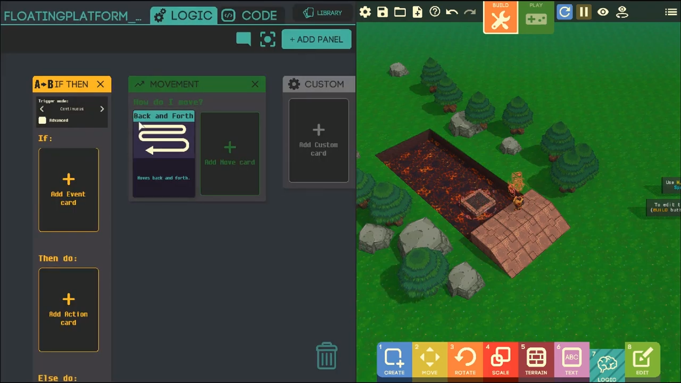Select the Terrain tool

click(x=536, y=360)
